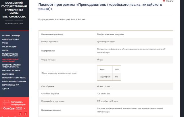Click the Moscow State University logo text
The width and height of the screenshot is (184, 117).
click(14, 10)
